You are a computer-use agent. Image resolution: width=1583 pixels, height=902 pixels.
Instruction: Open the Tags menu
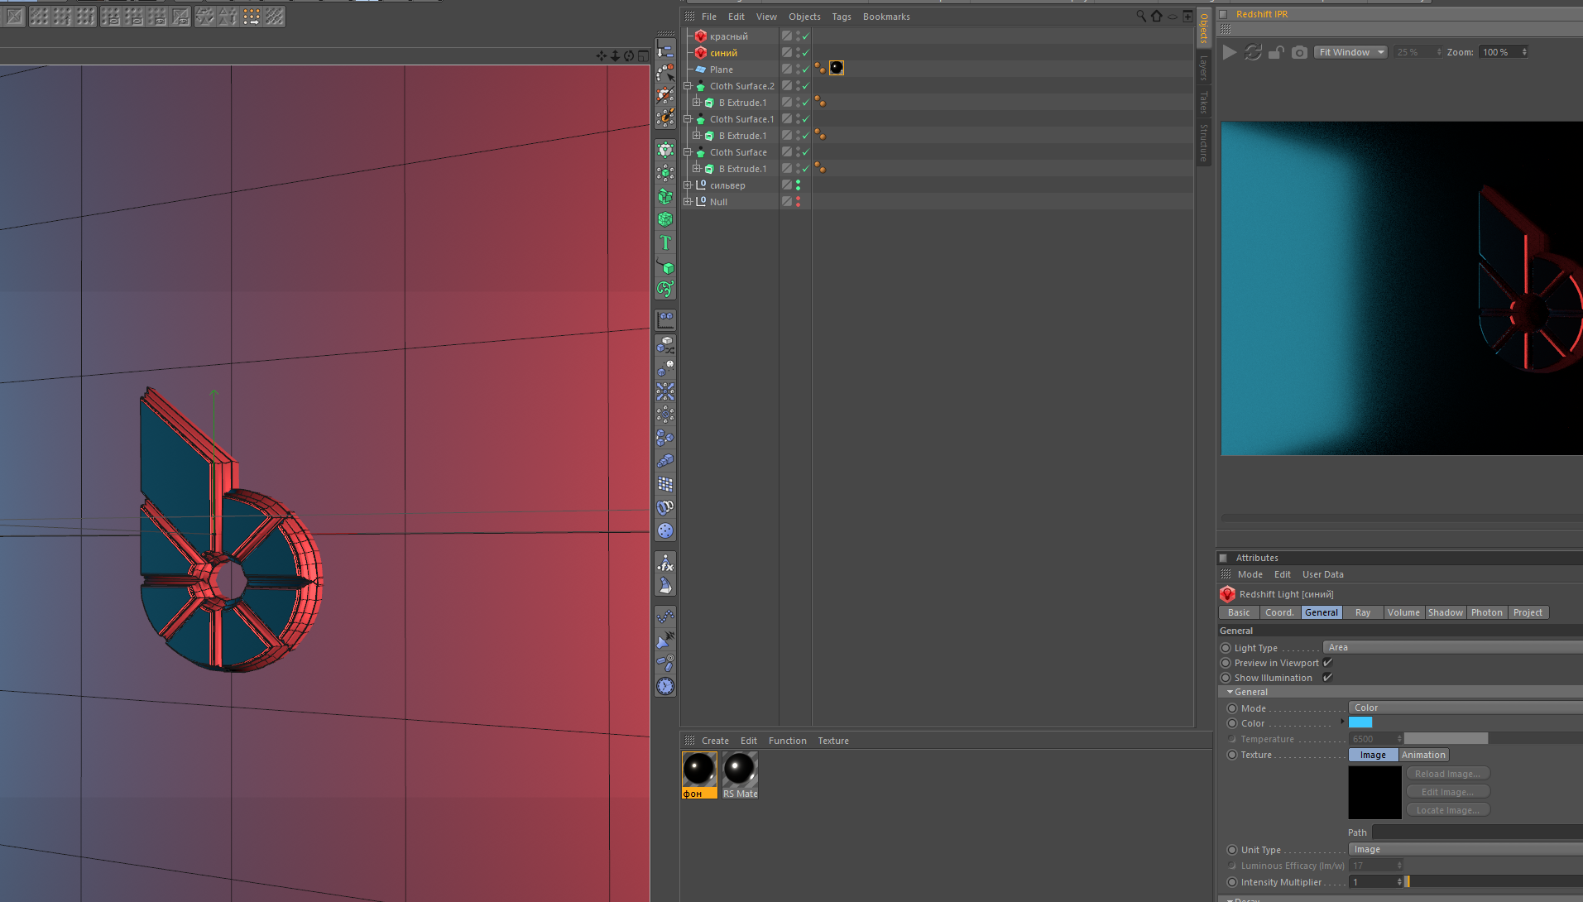coord(842,17)
